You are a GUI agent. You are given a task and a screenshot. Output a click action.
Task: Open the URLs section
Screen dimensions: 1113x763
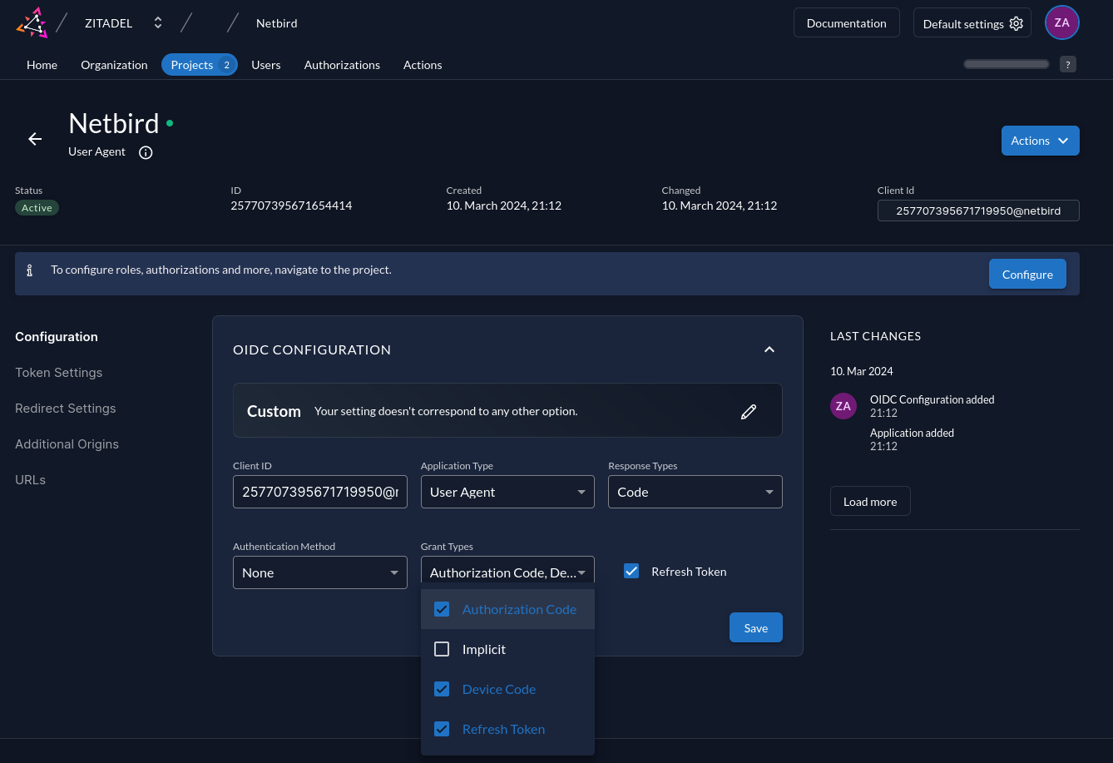pyautogui.click(x=30, y=480)
